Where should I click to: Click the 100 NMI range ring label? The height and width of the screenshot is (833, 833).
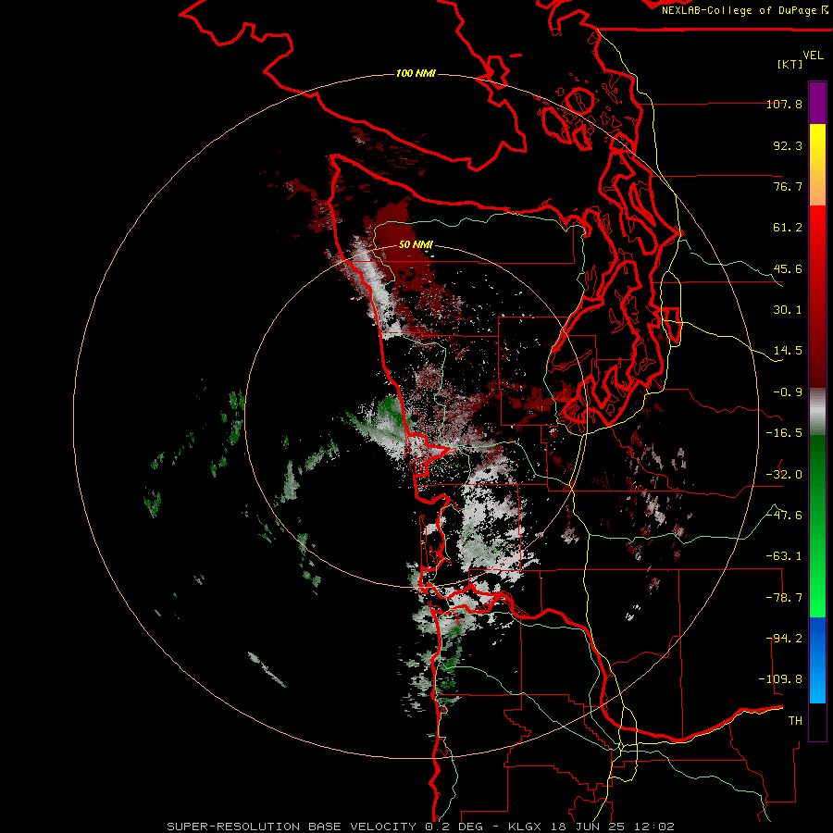[x=416, y=73]
